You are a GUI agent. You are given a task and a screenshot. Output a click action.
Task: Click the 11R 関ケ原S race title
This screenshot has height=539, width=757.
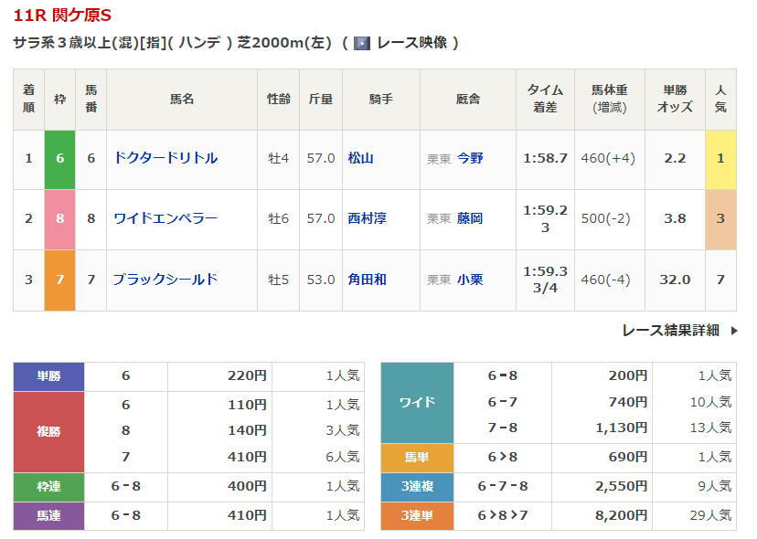63,16
